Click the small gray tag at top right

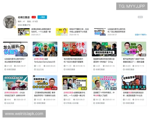(140, 17)
